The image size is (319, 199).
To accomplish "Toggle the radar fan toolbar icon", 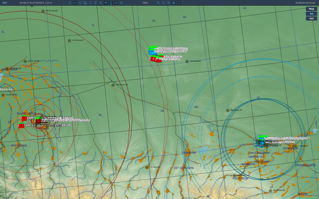I will pyautogui.click(x=106, y=3).
